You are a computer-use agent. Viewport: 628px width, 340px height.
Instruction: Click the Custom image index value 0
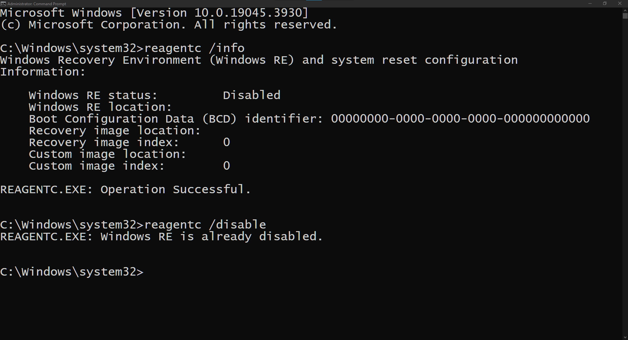click(x=227, y=166)
